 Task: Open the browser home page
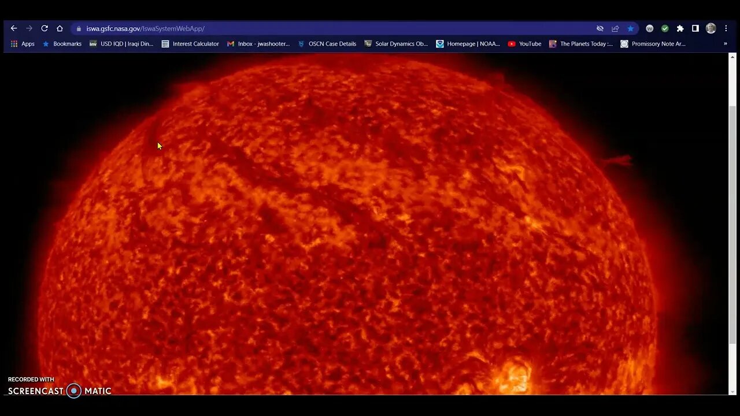click(x=60, y=28)
